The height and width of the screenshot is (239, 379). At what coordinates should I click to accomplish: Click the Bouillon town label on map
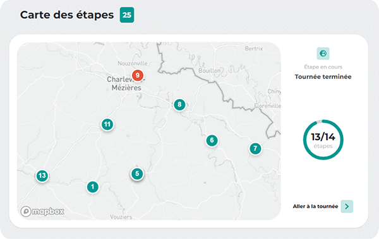[210, 71]
